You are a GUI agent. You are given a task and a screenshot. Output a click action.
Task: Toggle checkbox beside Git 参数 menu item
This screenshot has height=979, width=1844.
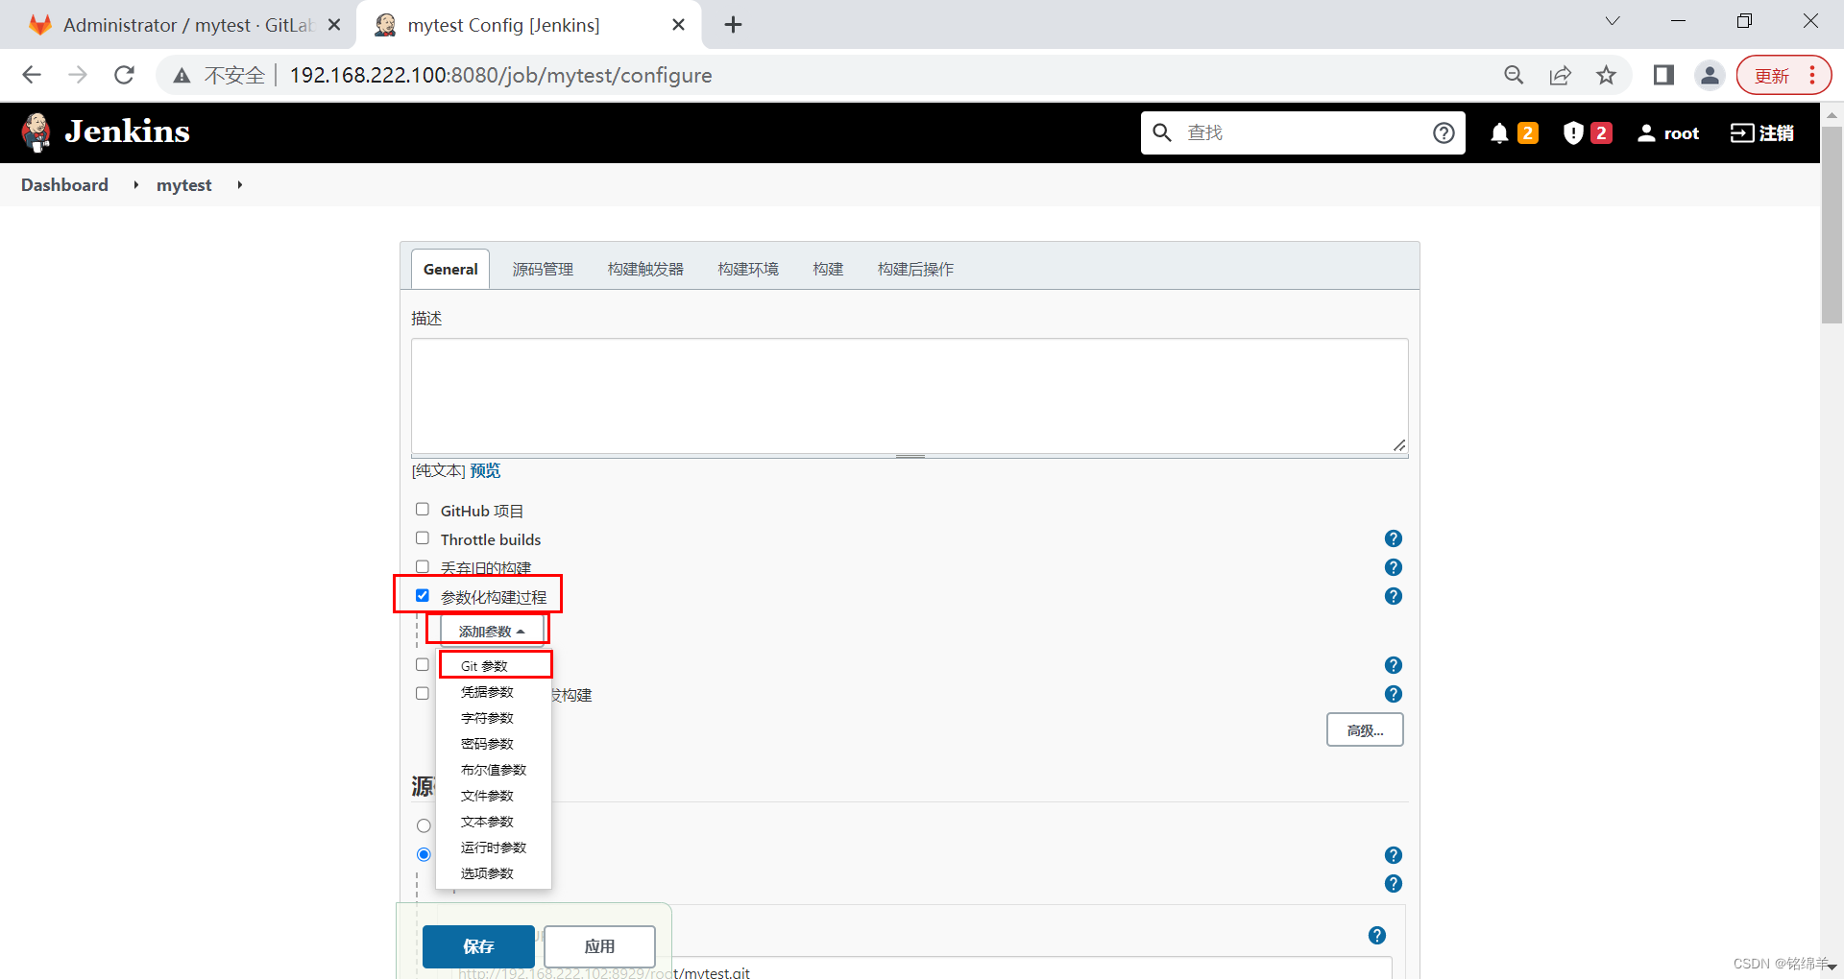pos(423,665)
